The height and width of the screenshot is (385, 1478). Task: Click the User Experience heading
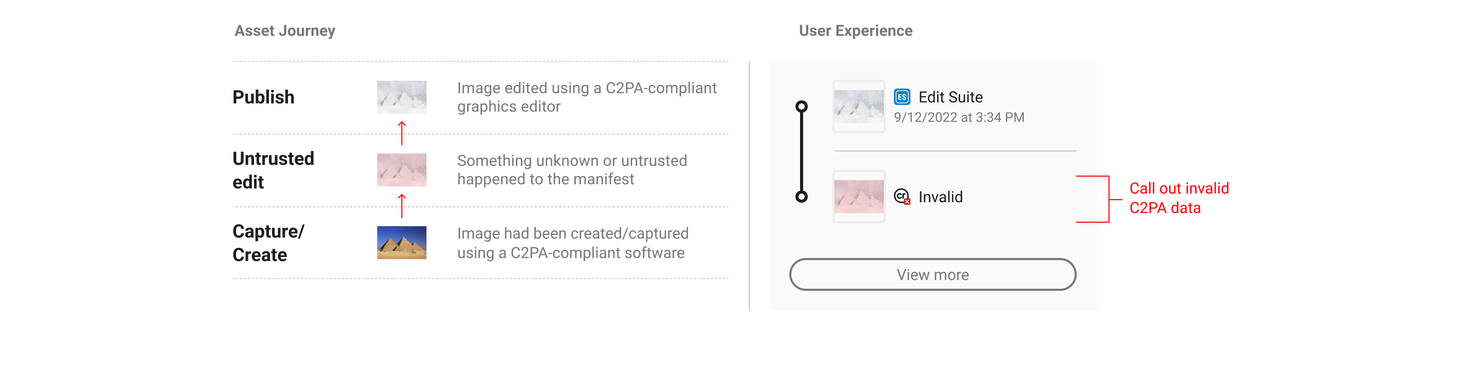(x=855, y=31)
